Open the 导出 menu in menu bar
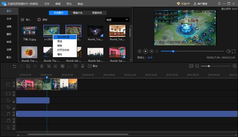Image resolution: width=238 pixels, height=137 pixels. tap(69, 4)
